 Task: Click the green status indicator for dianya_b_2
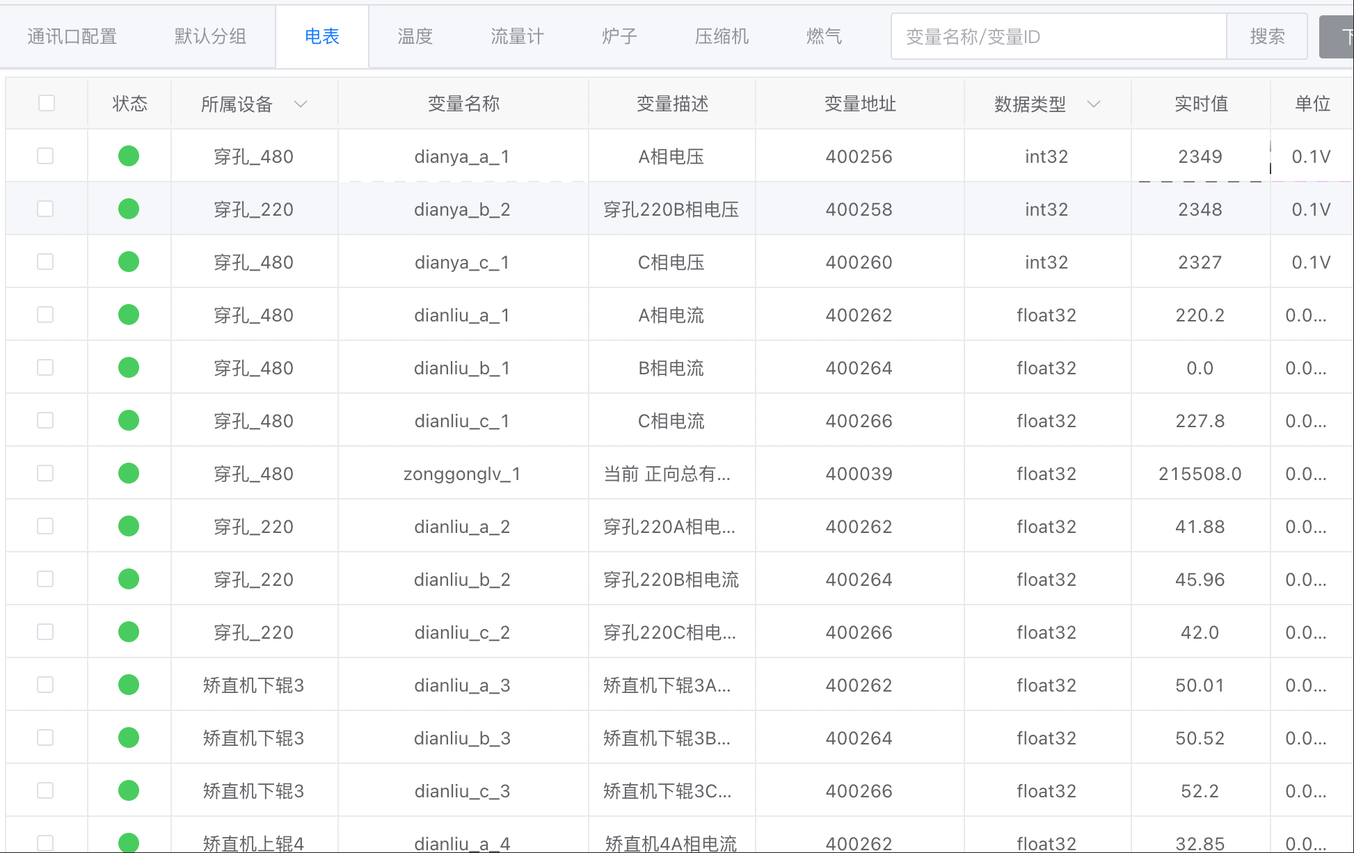tap(129, 209)
